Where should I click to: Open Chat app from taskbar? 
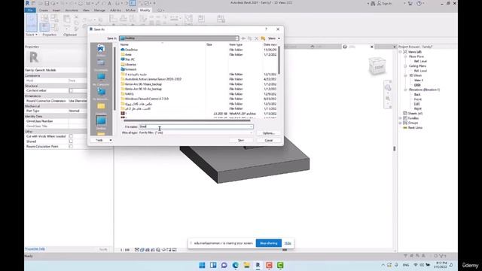[224, 265]
